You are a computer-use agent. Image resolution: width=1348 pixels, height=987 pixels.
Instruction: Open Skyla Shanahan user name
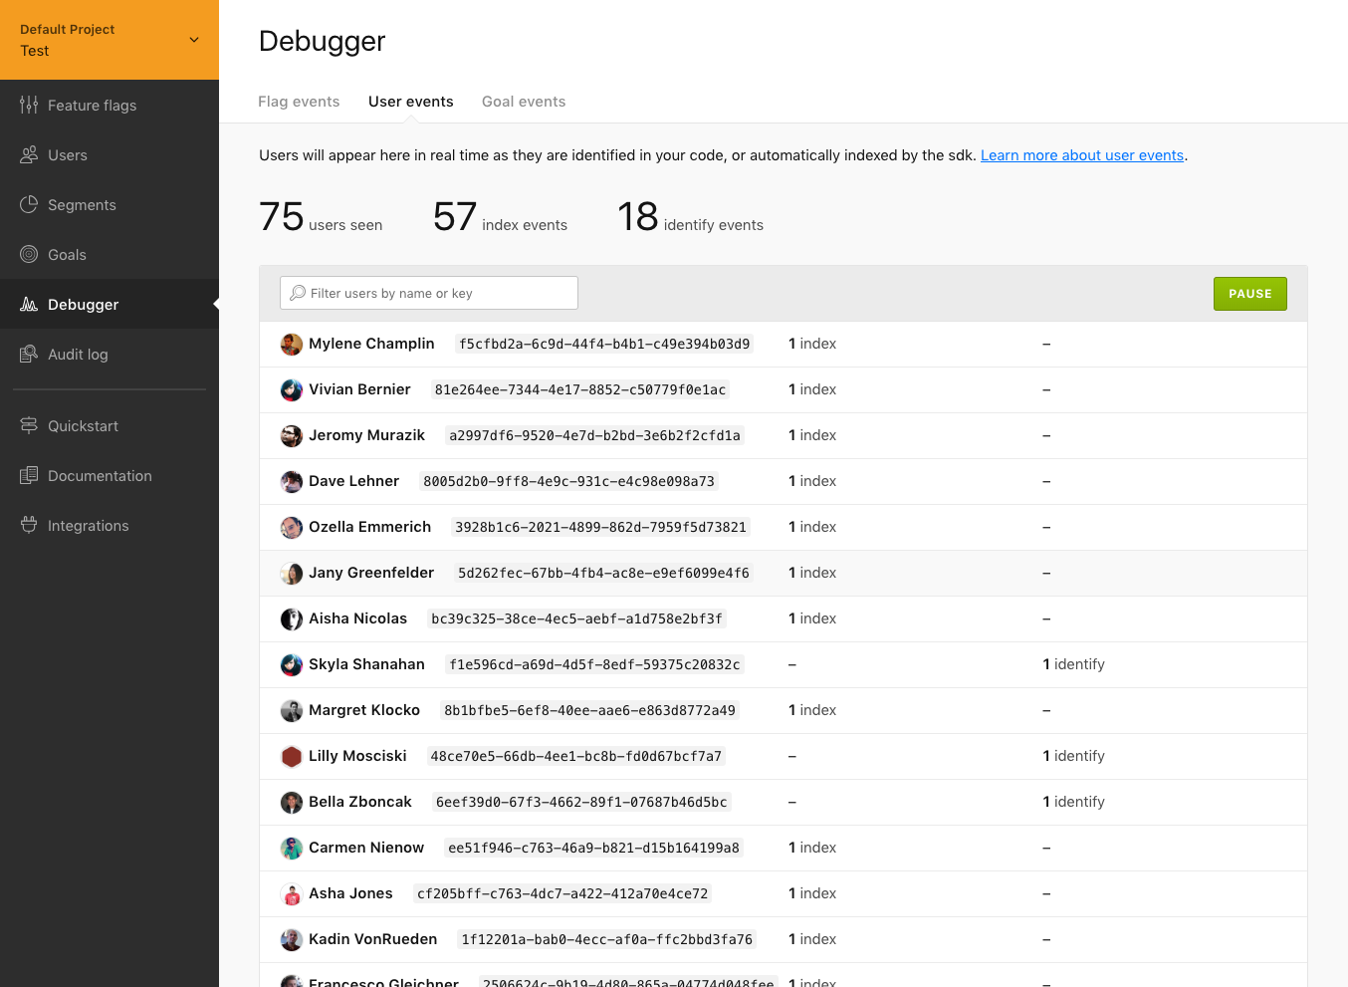[366, 664]
